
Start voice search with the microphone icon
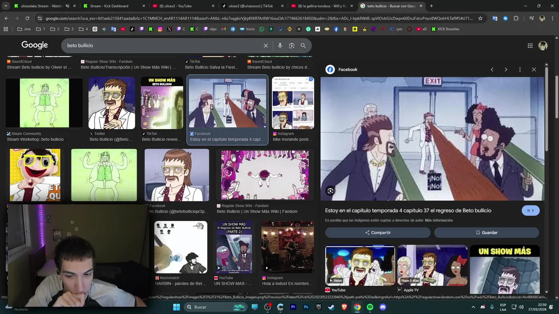tap(280, 45)
